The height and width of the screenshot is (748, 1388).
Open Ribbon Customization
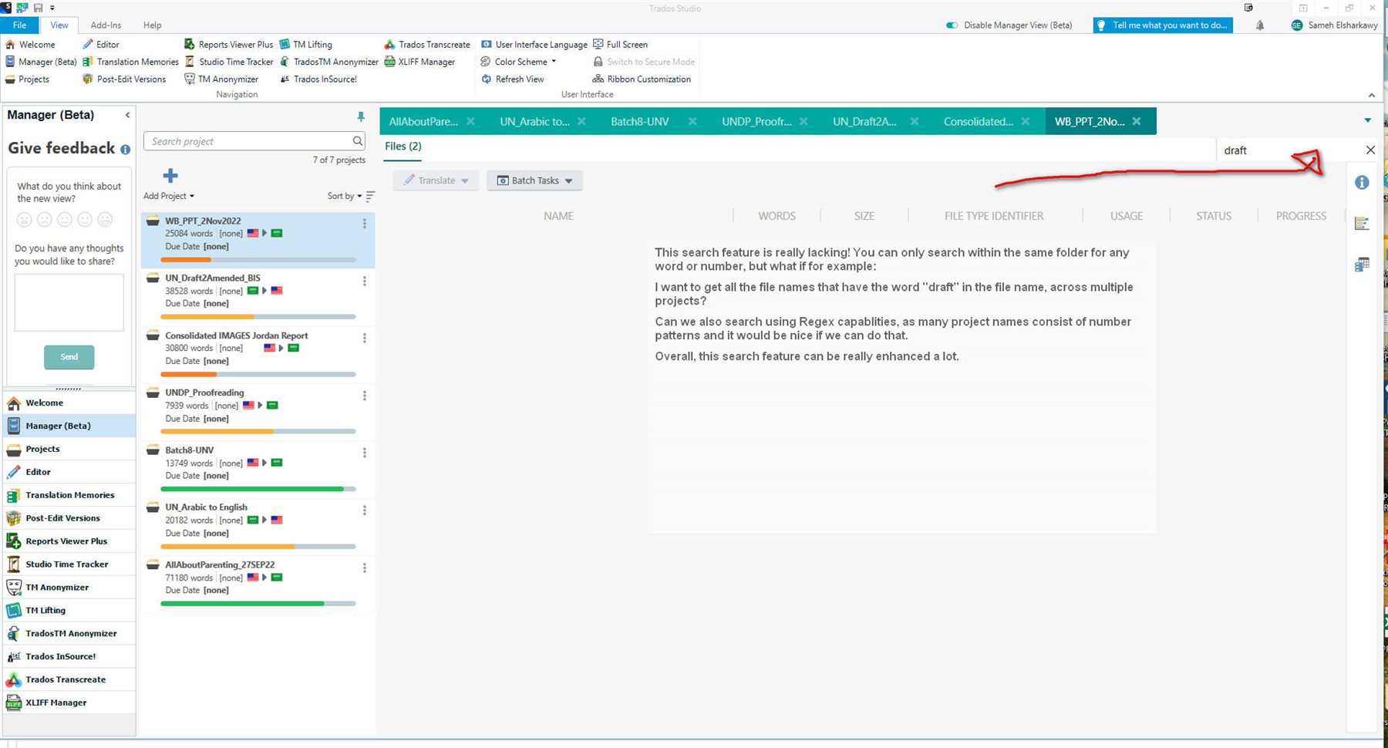click(642, 79)
